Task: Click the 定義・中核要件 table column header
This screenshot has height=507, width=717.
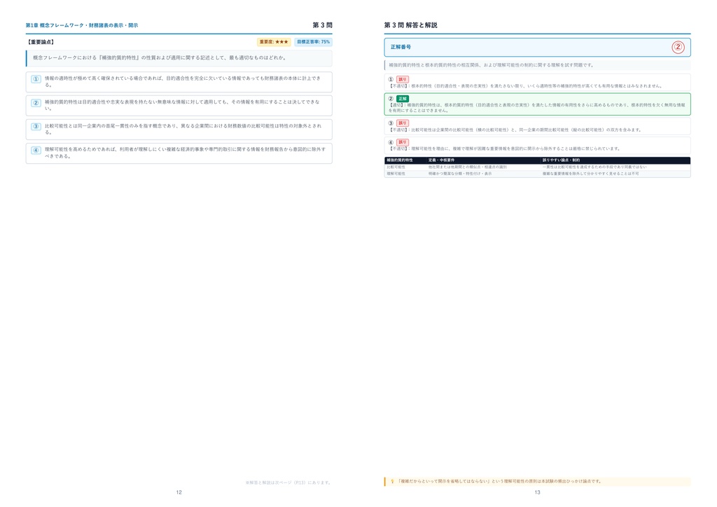Action: click(x=441, y=160)
